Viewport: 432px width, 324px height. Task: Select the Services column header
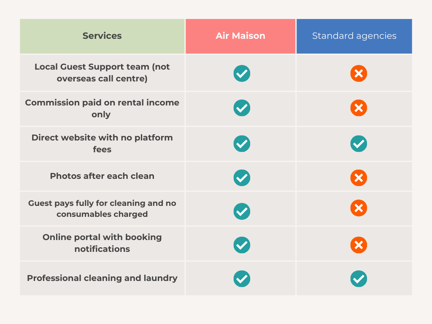pyautogui.click(x=102, y=36)
